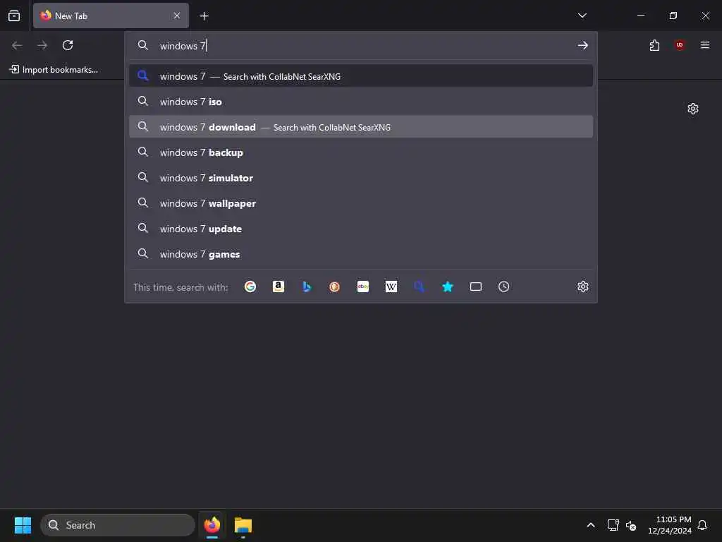Search with Bing icon
Screen dimensions: 722x542
tap(307, 287)
